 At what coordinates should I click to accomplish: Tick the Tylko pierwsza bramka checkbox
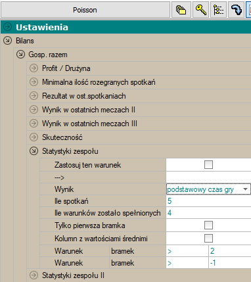point(208,225)
